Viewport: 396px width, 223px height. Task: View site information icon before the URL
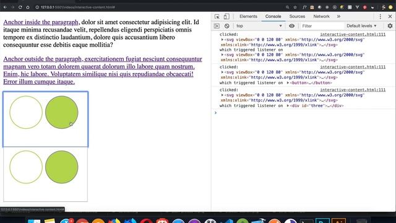pos(37,7)
